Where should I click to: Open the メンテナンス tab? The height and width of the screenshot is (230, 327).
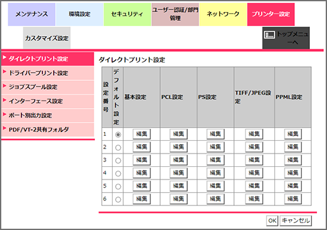[x=32, y=15]
